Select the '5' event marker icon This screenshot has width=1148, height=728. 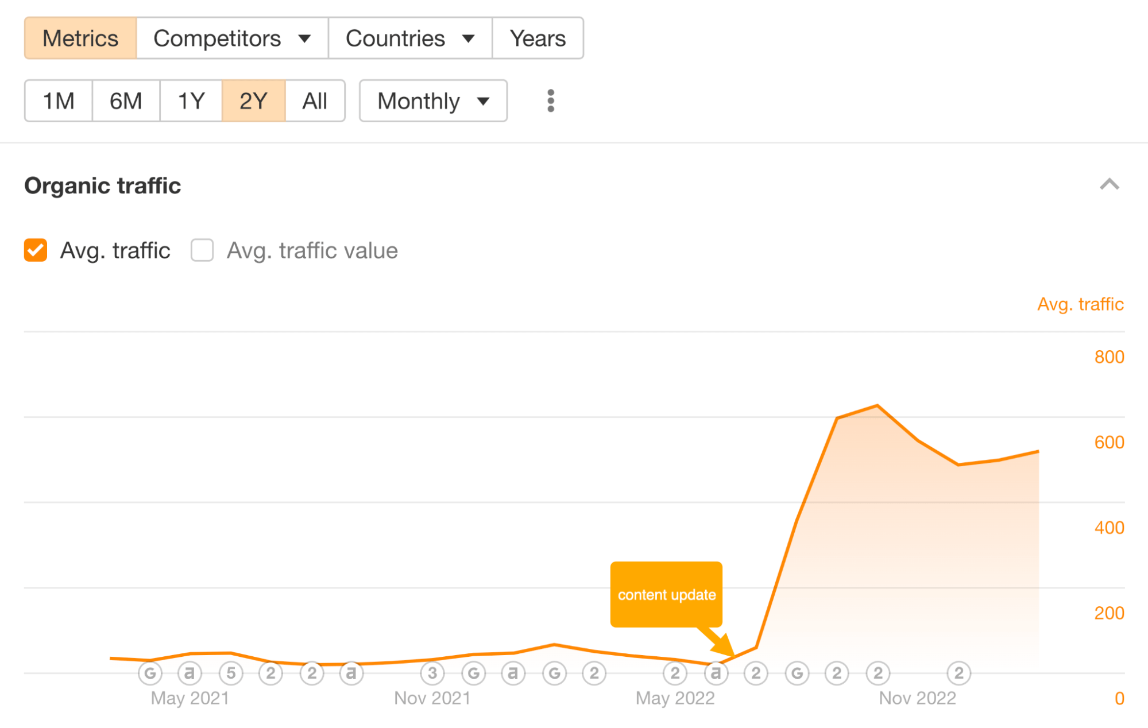231,673
